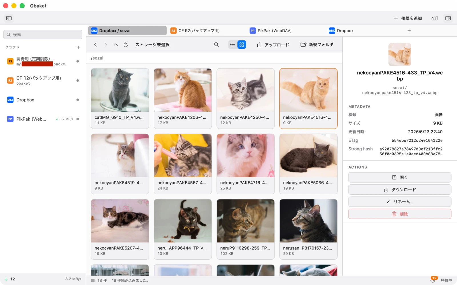Click the アップロード upload button
Image resolution: width=457 pixels, height=285 pixels.
273,45
